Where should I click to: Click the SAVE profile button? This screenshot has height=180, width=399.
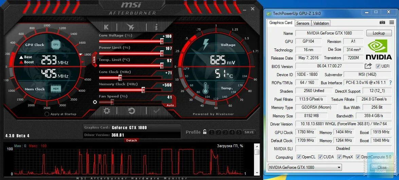point(249,132)
